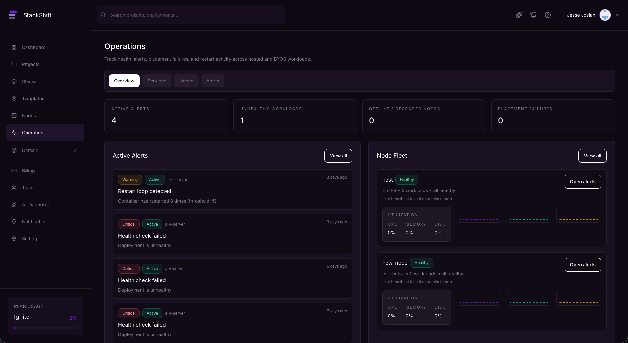Viewport: 628px width, 343px height.
Task: Switch to the Services tab
Action: click(x=156, y=81)
